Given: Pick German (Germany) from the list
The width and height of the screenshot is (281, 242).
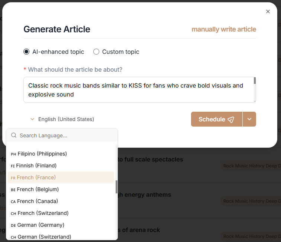Looking at the screenshot, I should tap(61, 225).
